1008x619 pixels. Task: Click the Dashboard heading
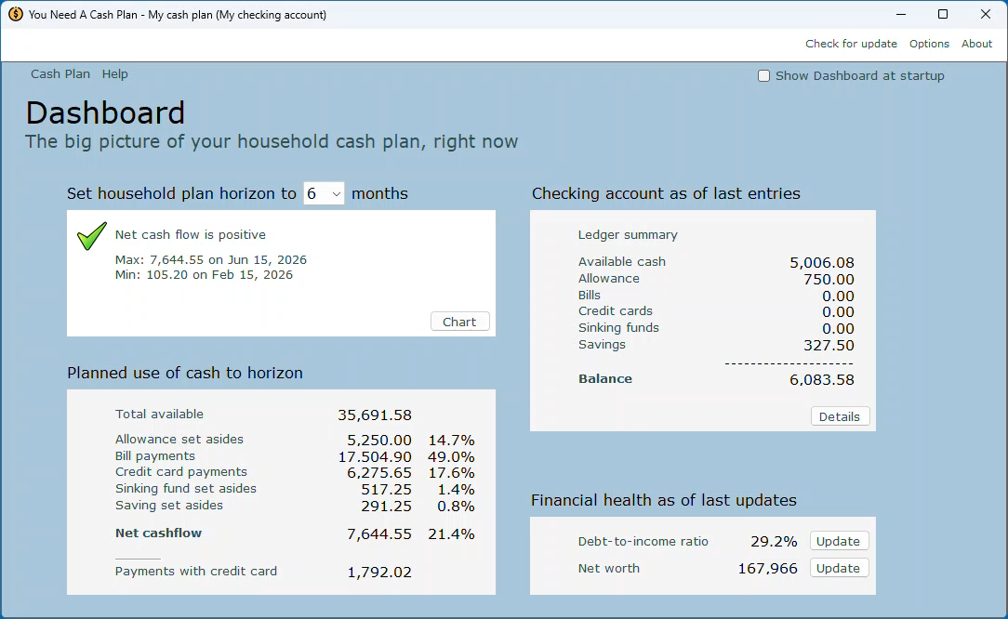click(105, 112)
